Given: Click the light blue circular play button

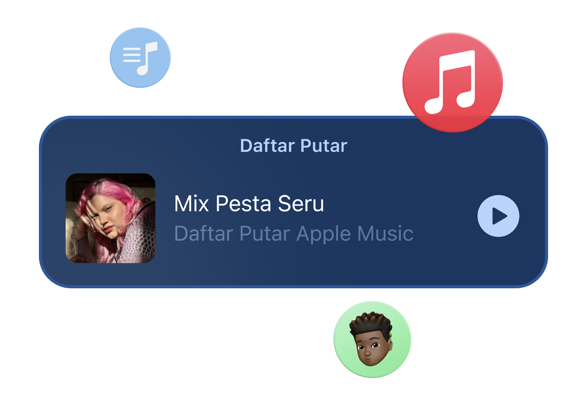Looking at the screenshot, I should (498, 216).
